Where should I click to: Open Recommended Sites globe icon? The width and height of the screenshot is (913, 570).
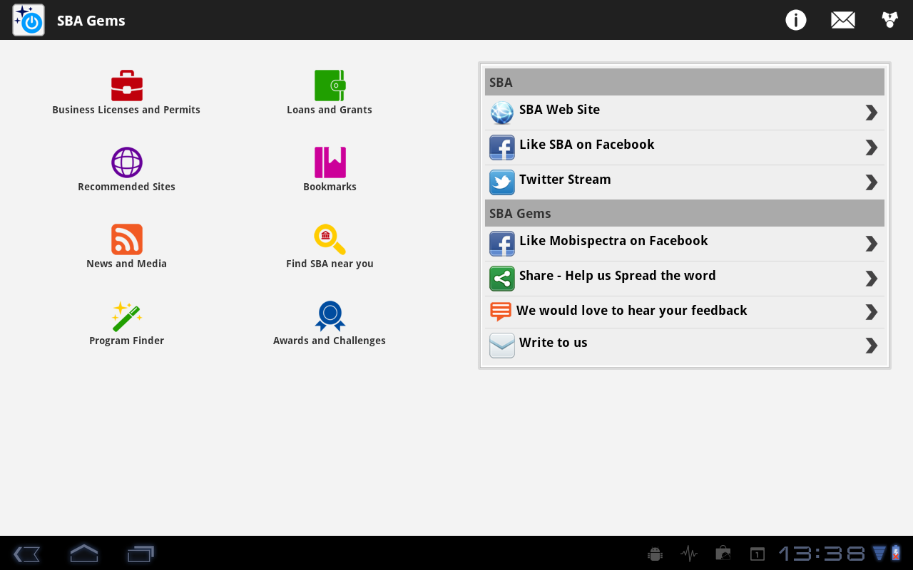point(127,162)
